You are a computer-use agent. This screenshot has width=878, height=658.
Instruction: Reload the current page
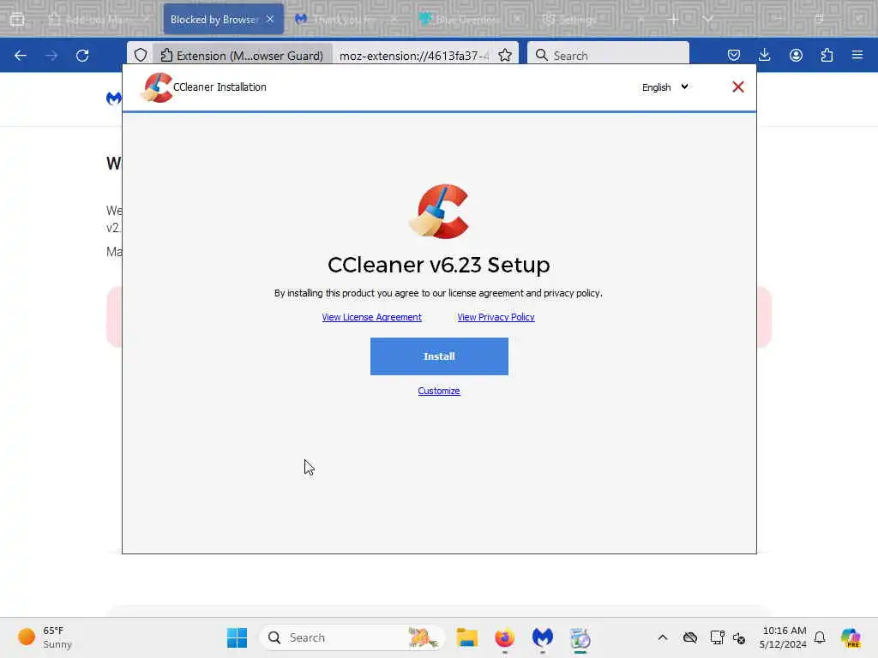pyautogui.click(x=82, y=56)
